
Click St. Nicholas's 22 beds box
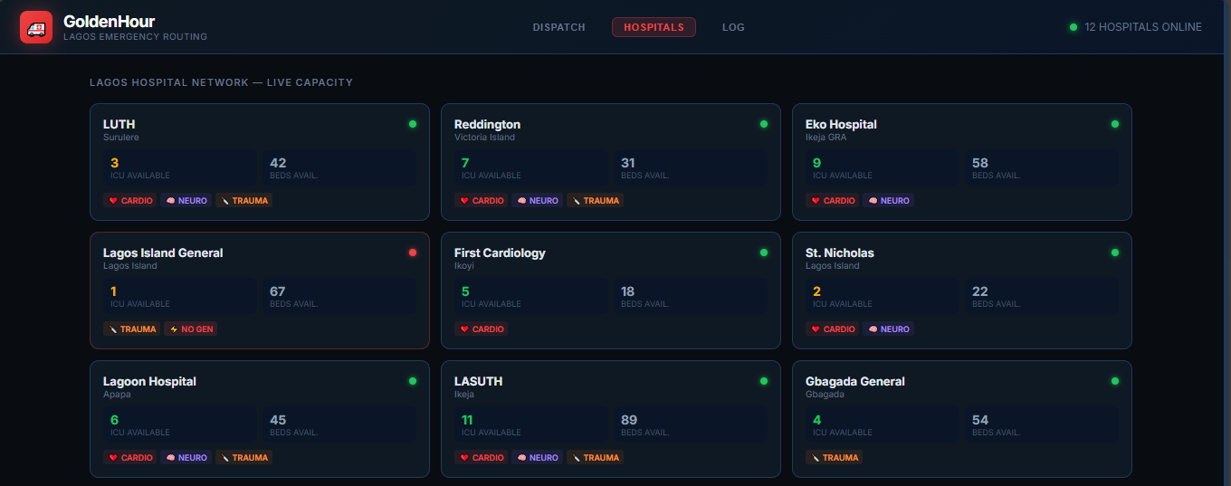tap(1042, 297)
